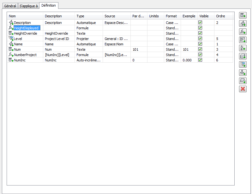Add an automatic property definition (lightning icon button)

coord(243,24)
